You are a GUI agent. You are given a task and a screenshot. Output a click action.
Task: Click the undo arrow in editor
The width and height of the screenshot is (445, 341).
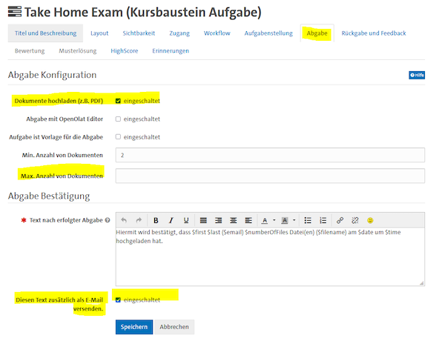124,220
